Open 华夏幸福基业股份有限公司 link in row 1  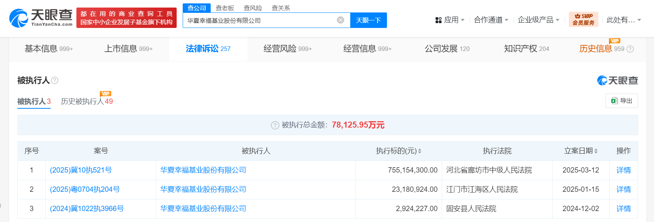203,170
